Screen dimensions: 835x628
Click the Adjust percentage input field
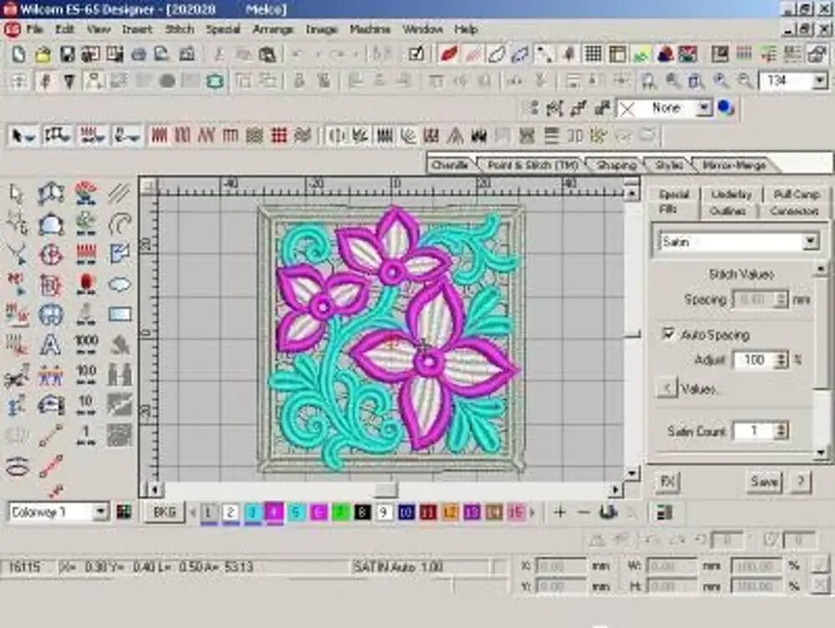[754, 360]
